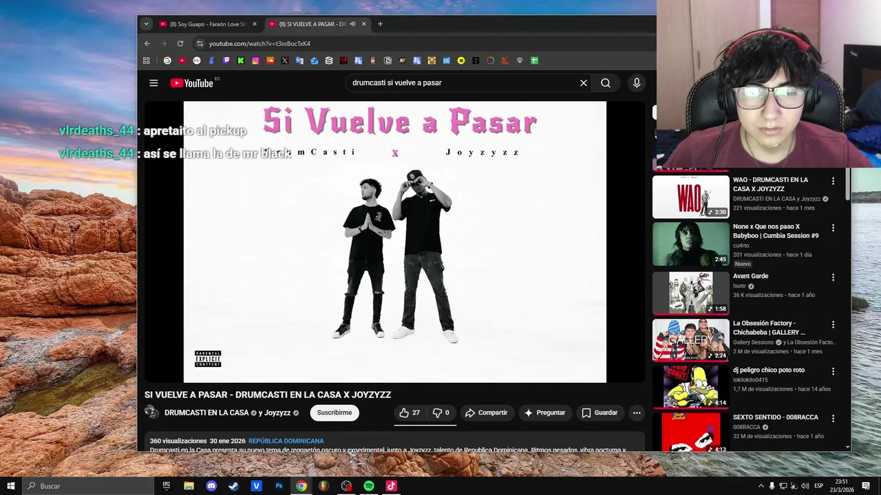Open Chrome's apps grid in bookmarks bar
This screenshot has width=881, height=495.
coord(146,60)
